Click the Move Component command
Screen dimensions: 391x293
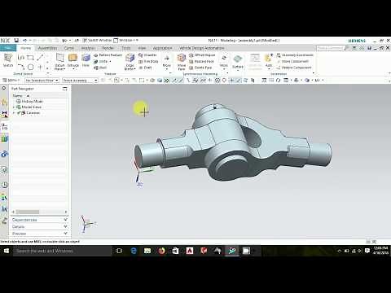click(x=292, y=62)
